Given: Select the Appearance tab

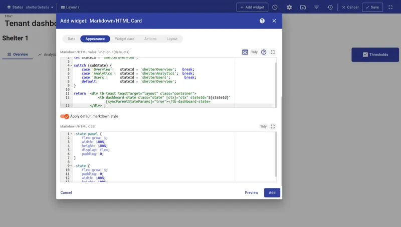Looking at the screenshot, I should pyautogui.click(x=95, y=39).
